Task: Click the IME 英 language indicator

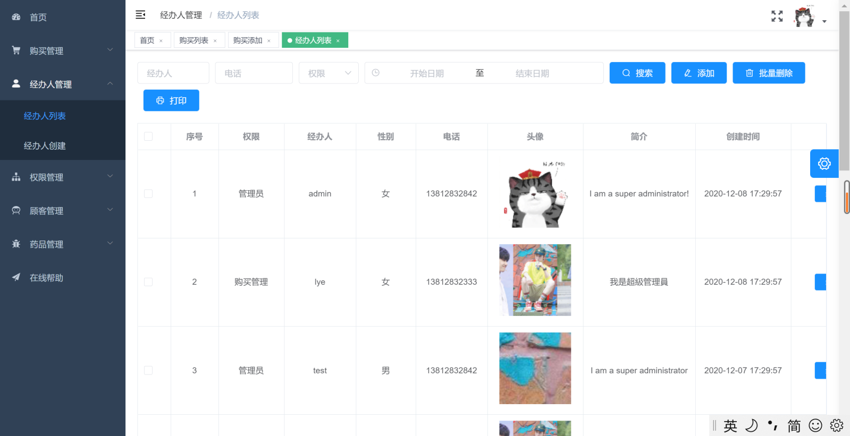Action: (730, 425)
